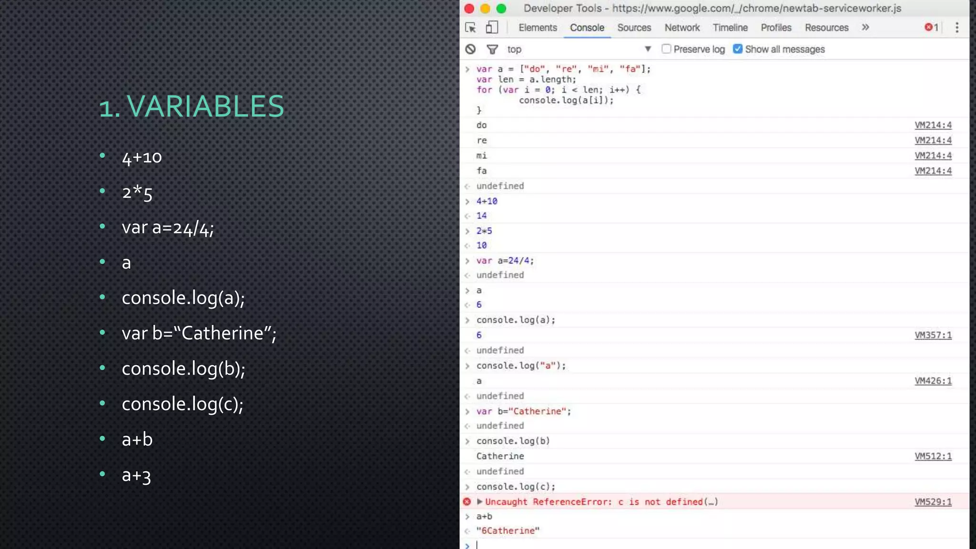Click the console input prompt line
The image size is (976, 549).
(715, 545)
